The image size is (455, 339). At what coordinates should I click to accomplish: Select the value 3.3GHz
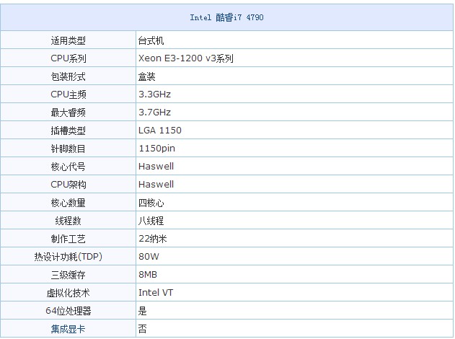point(154,94)
